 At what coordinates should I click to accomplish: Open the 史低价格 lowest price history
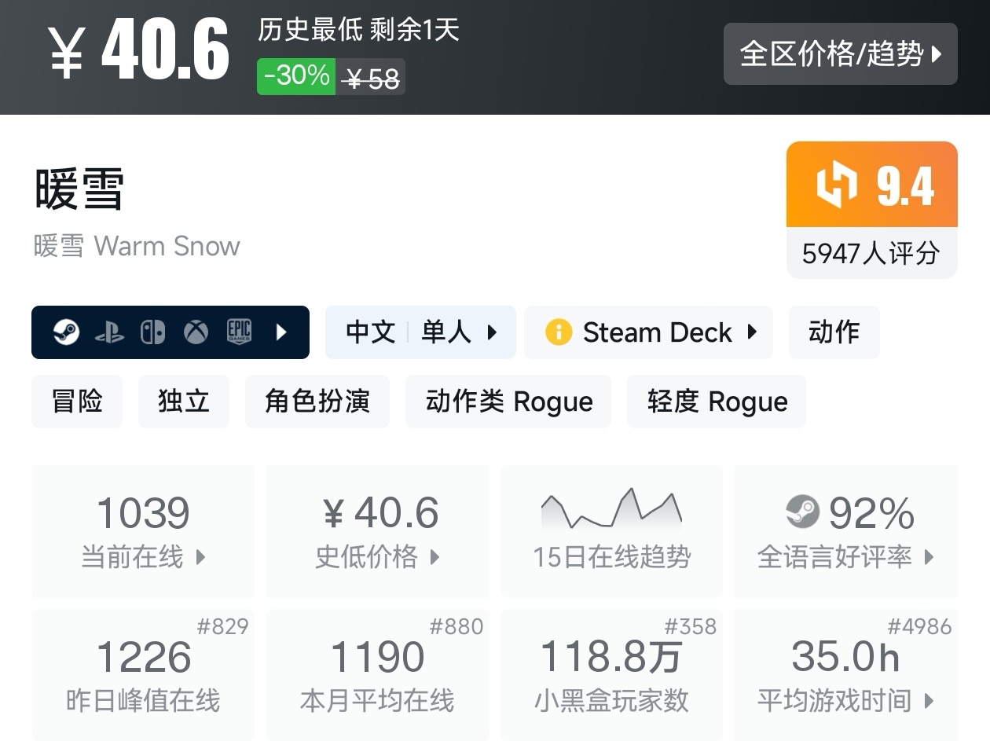point(377,531)
